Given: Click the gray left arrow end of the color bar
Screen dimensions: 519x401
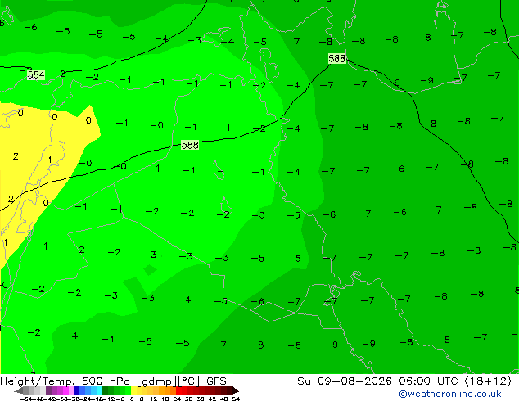Looking at the screenshot, I should 19,390.
